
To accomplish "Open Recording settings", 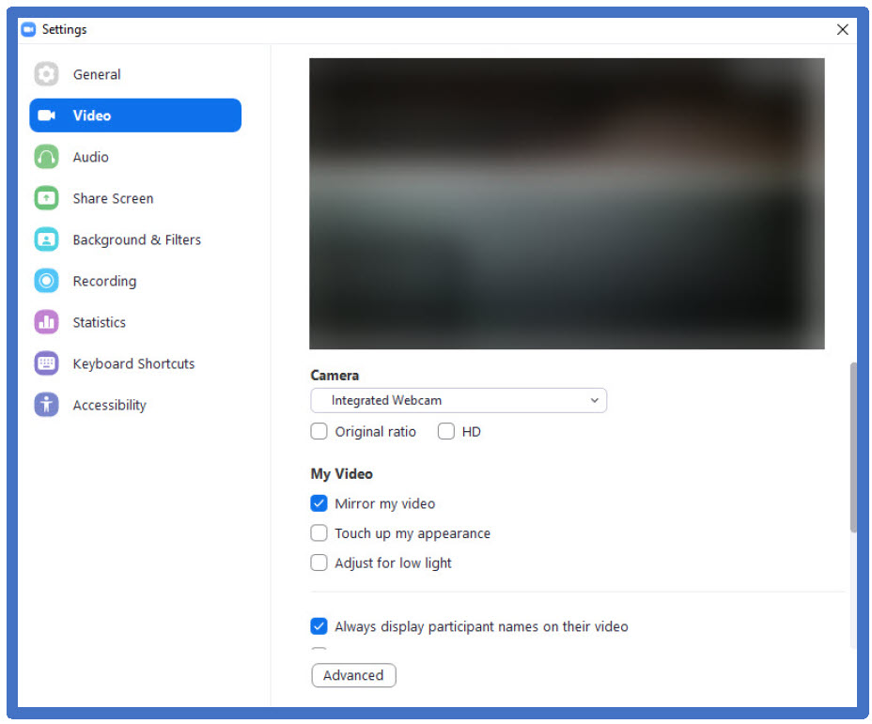I will click(104, 281).
